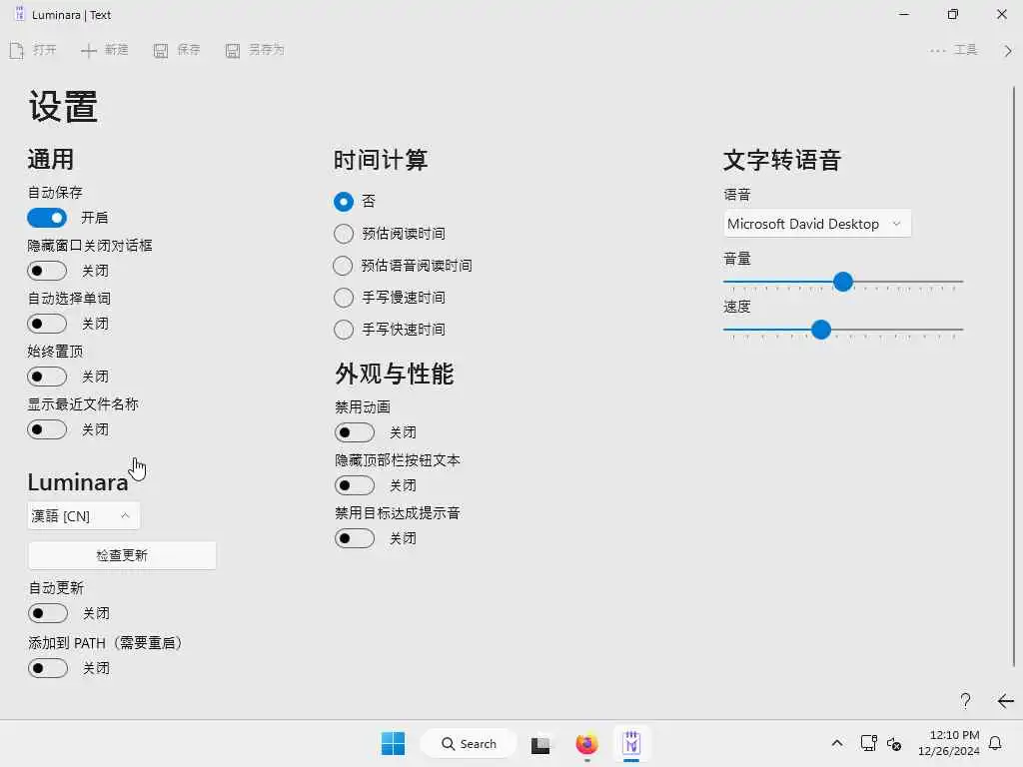Click the muted volume tray icon
The image size is (1023, 767).
(x=894, y=743)
